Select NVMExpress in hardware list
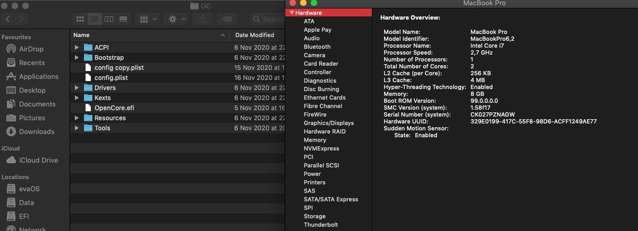Viewport: 638px width, 231px height. pos(321,148)
